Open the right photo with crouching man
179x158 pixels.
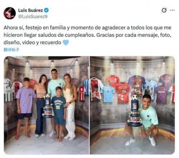132,105
